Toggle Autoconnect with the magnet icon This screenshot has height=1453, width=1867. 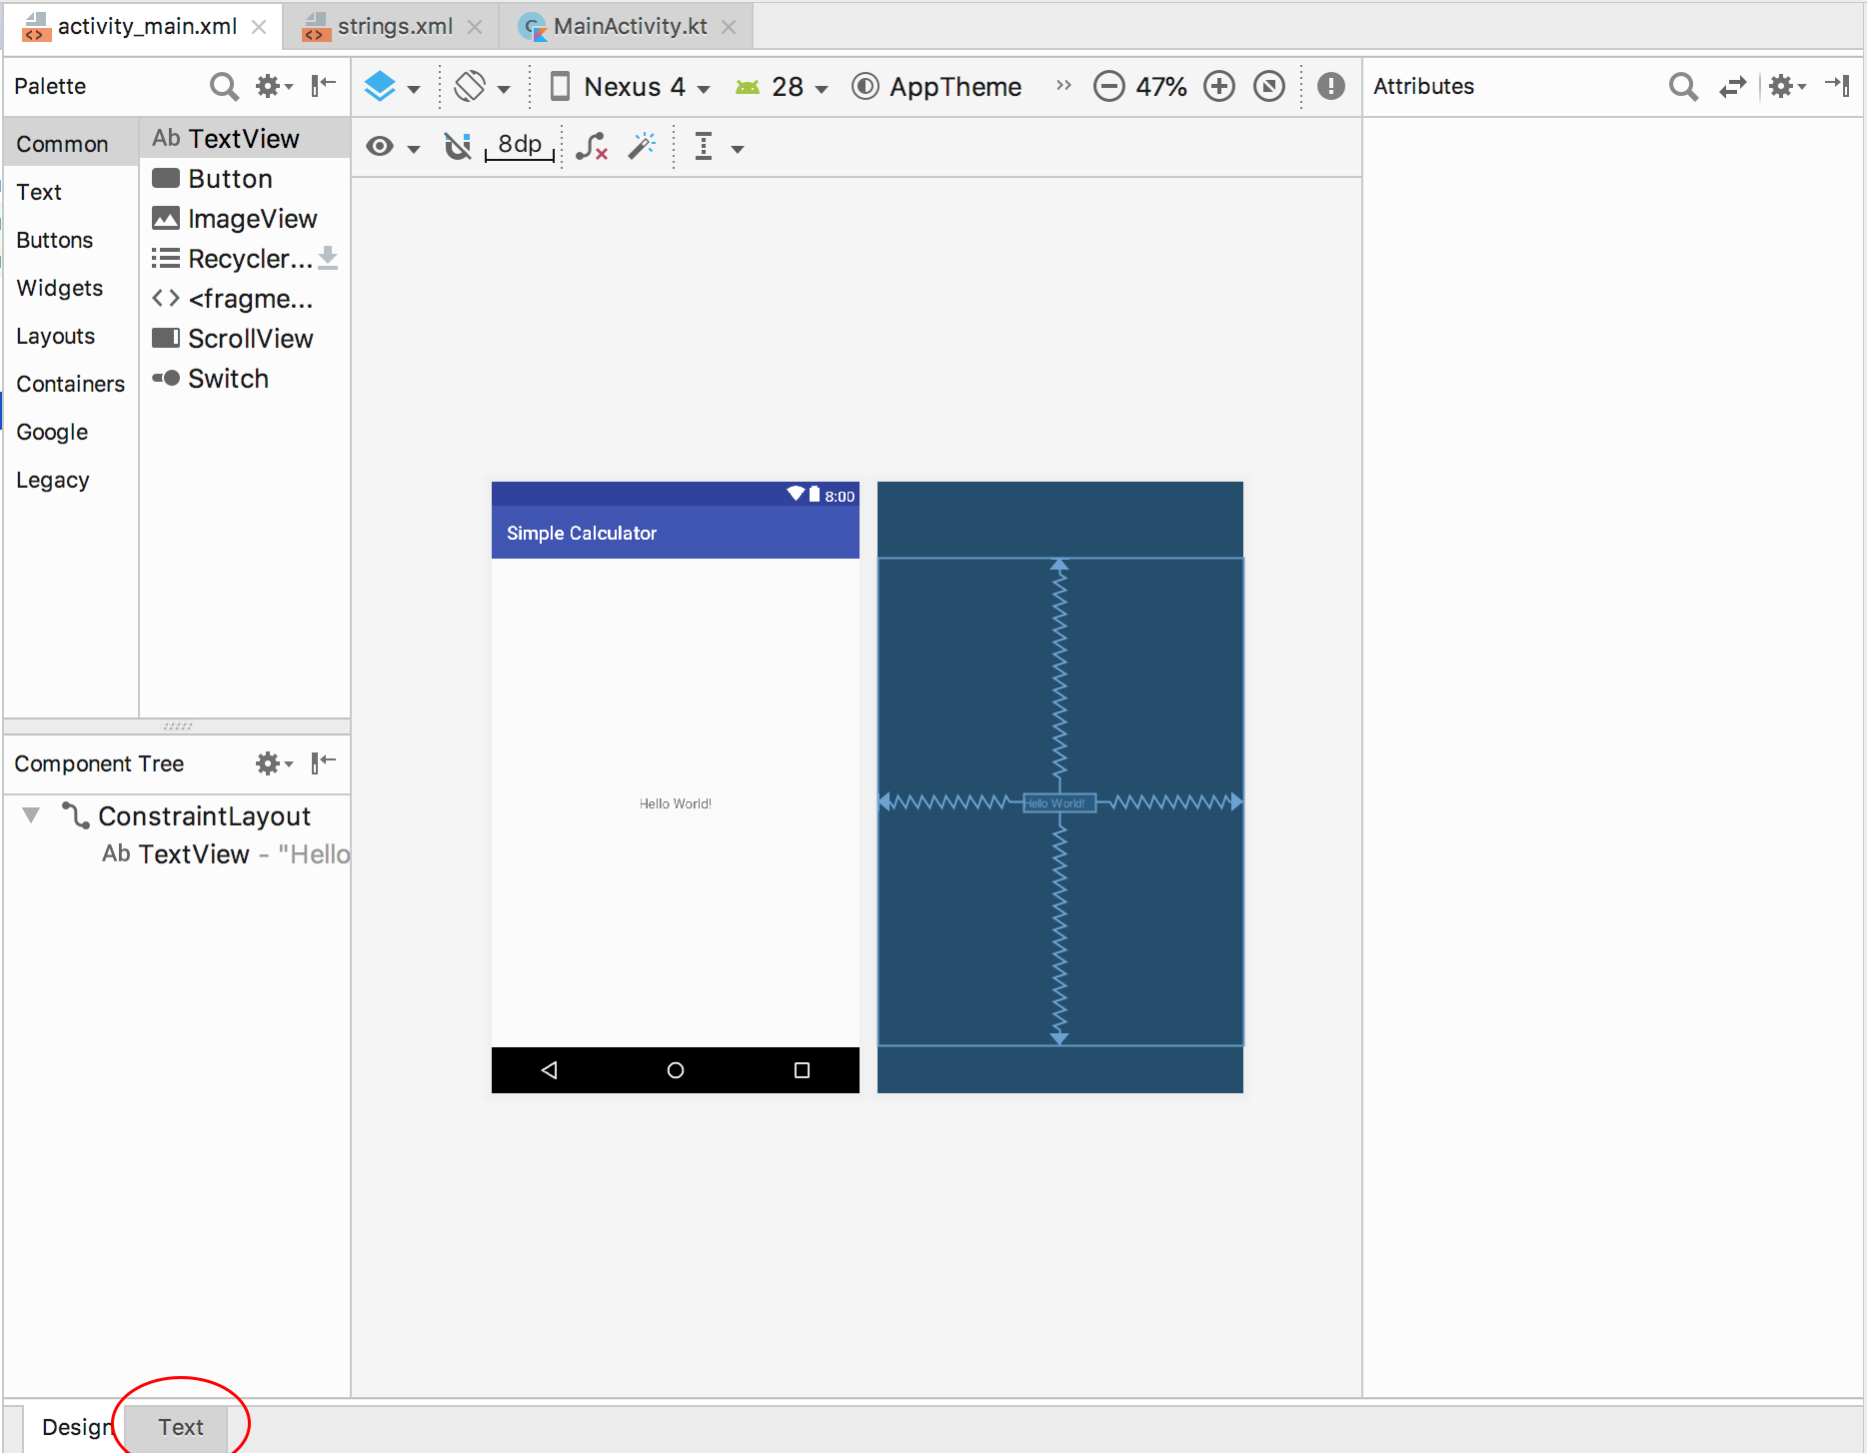point(457,147)
